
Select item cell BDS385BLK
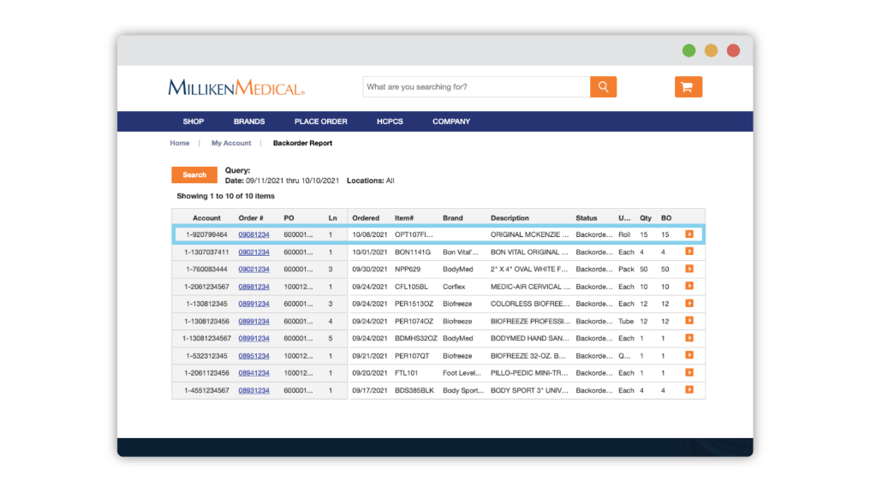(x=414, y=390)
